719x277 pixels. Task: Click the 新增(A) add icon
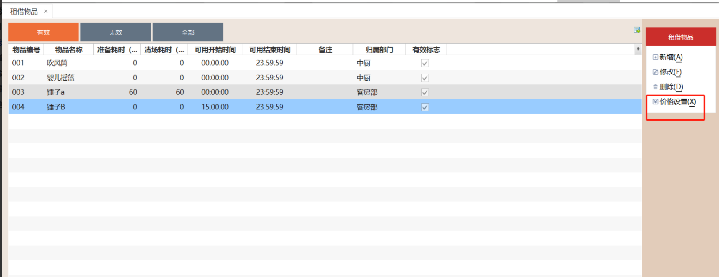(655, 57)
